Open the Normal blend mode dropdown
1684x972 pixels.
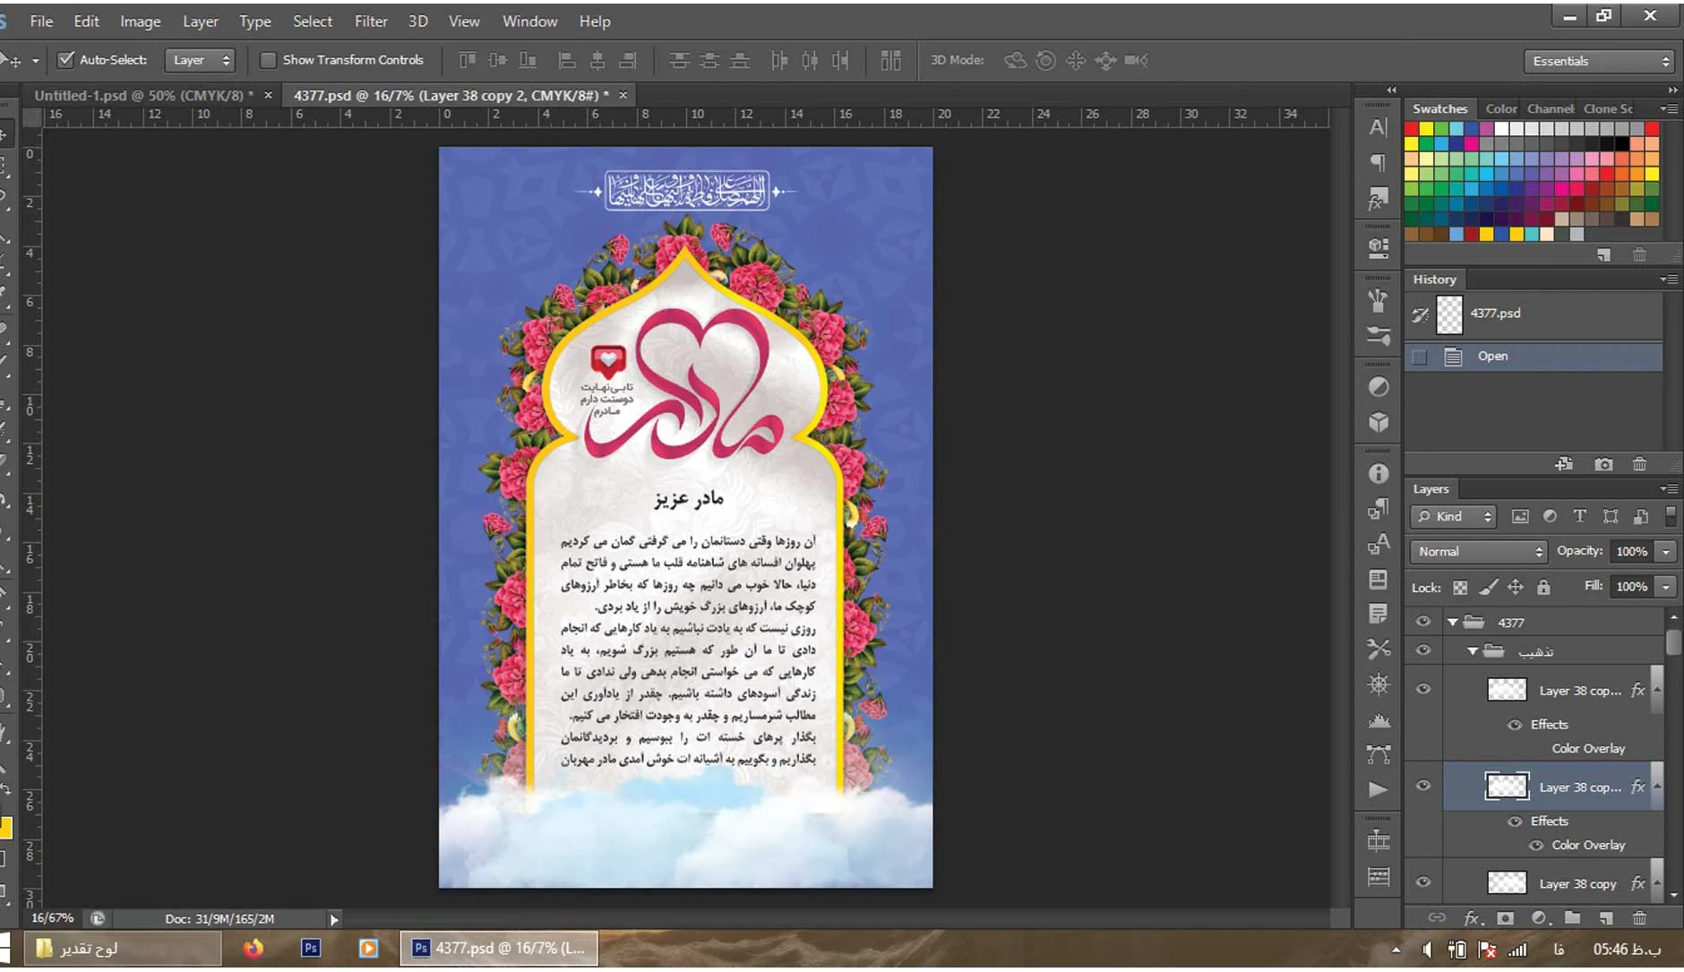click(1478, 552)
